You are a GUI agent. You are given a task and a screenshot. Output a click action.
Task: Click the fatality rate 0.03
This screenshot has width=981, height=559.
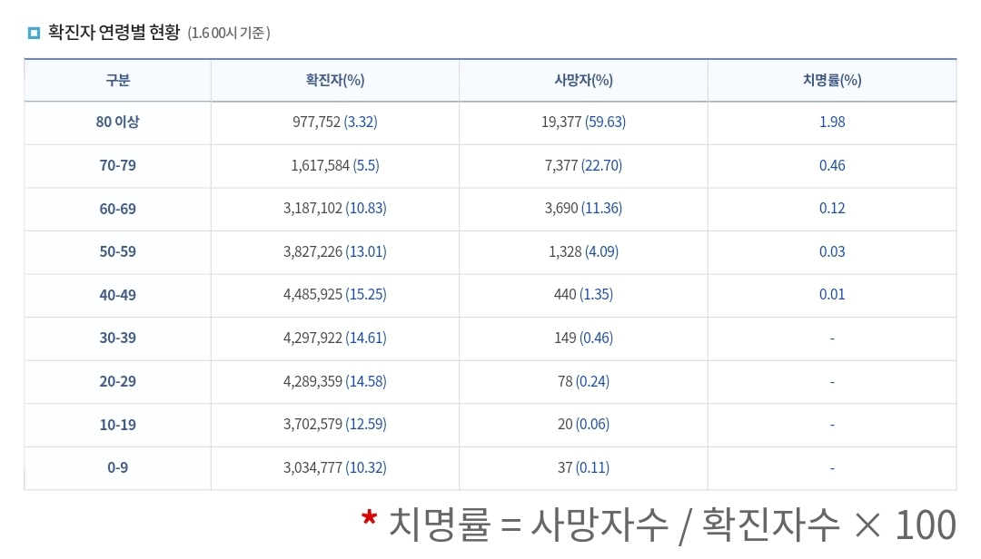click(x=832, y=252)
